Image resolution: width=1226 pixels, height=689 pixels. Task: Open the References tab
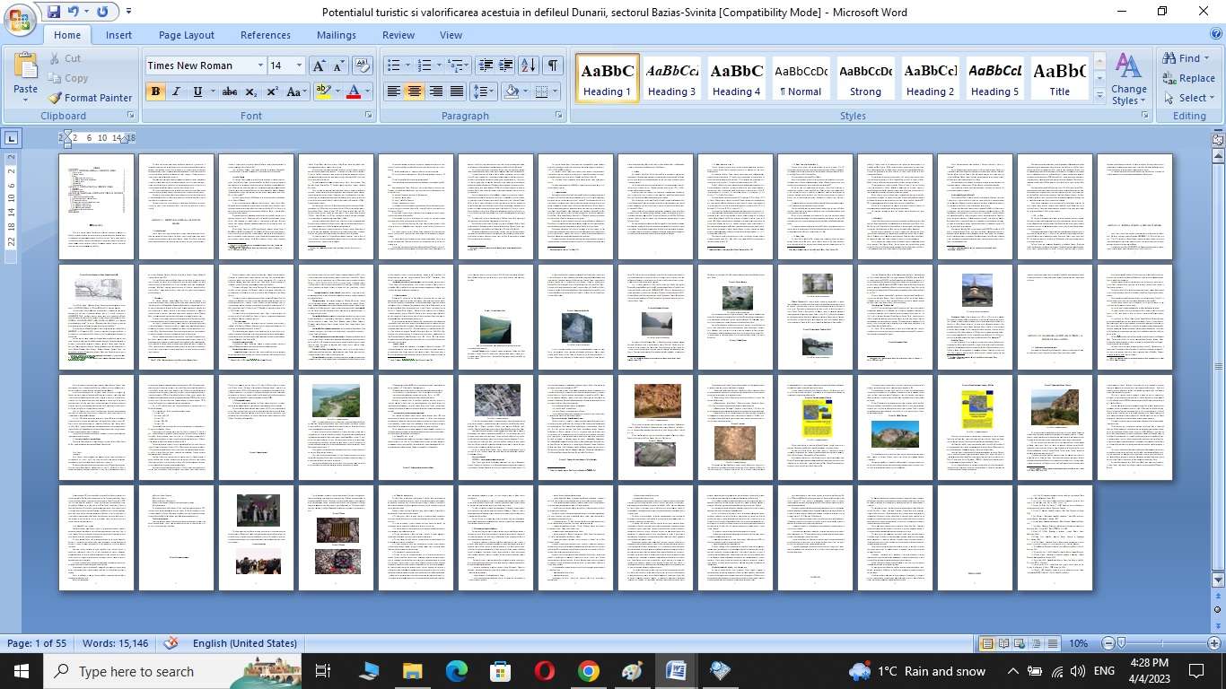265,35
